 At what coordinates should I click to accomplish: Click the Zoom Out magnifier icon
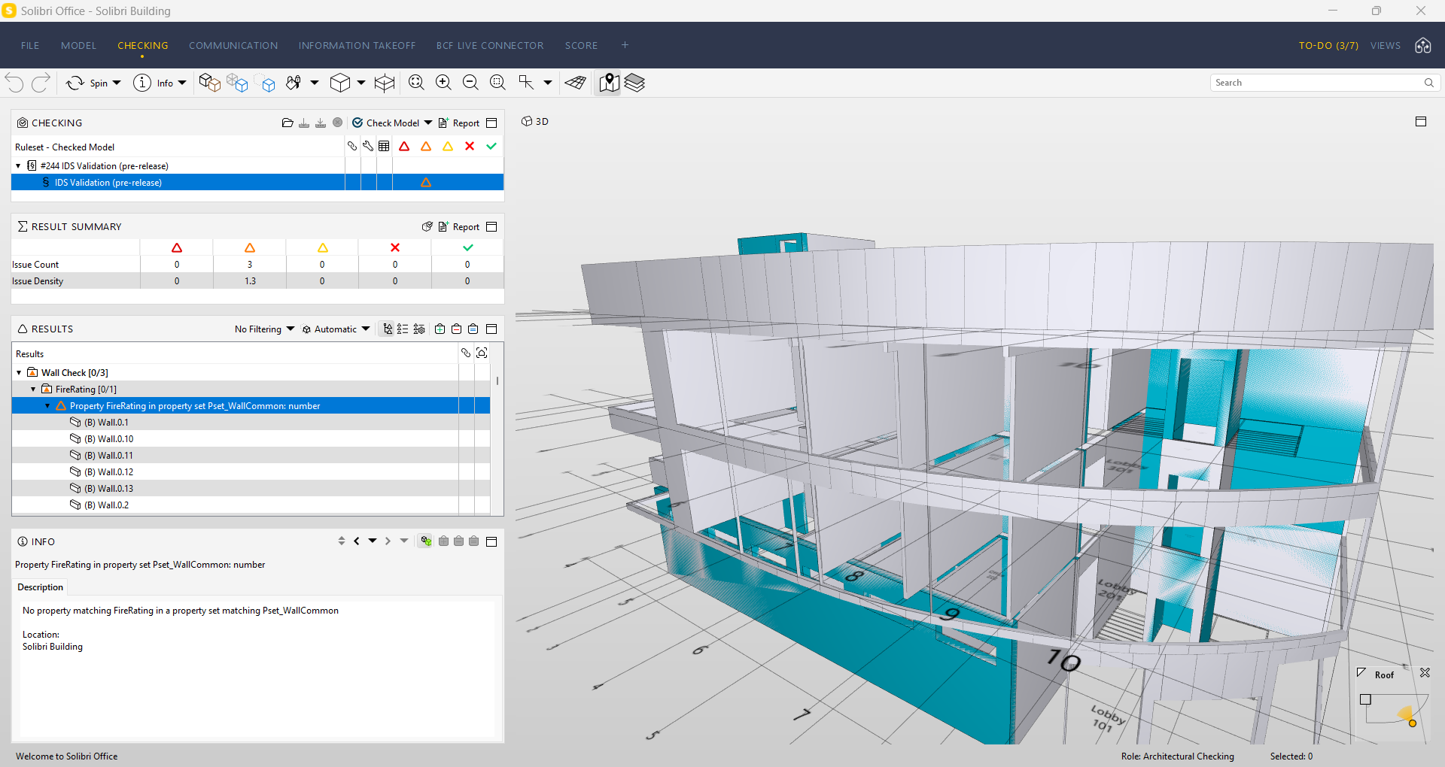coord(470,83)
